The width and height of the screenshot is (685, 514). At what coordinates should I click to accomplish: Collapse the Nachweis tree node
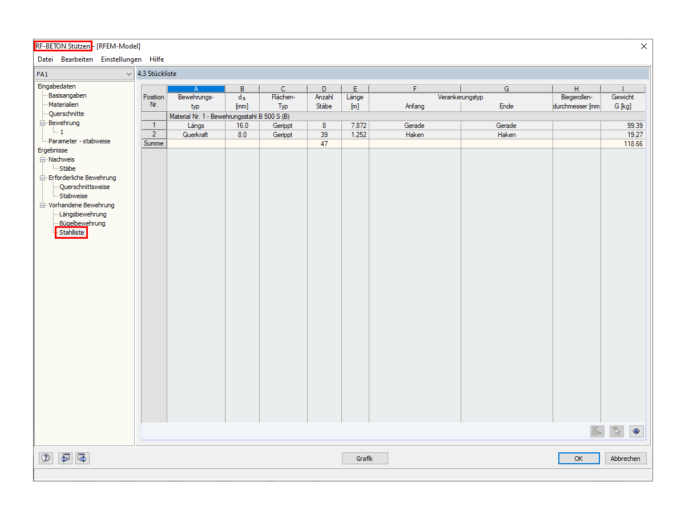click(x=42, y=159)
